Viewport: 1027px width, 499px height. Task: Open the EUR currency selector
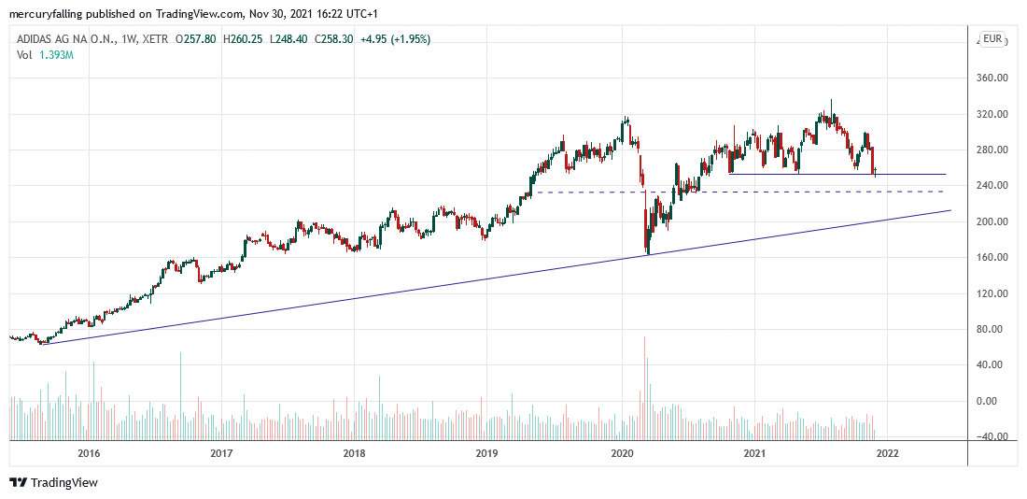click(x=992, y=39)
